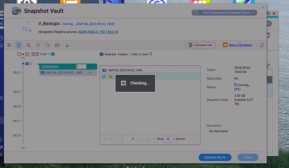Click the export file icon in toolbar

pos(48,45)
